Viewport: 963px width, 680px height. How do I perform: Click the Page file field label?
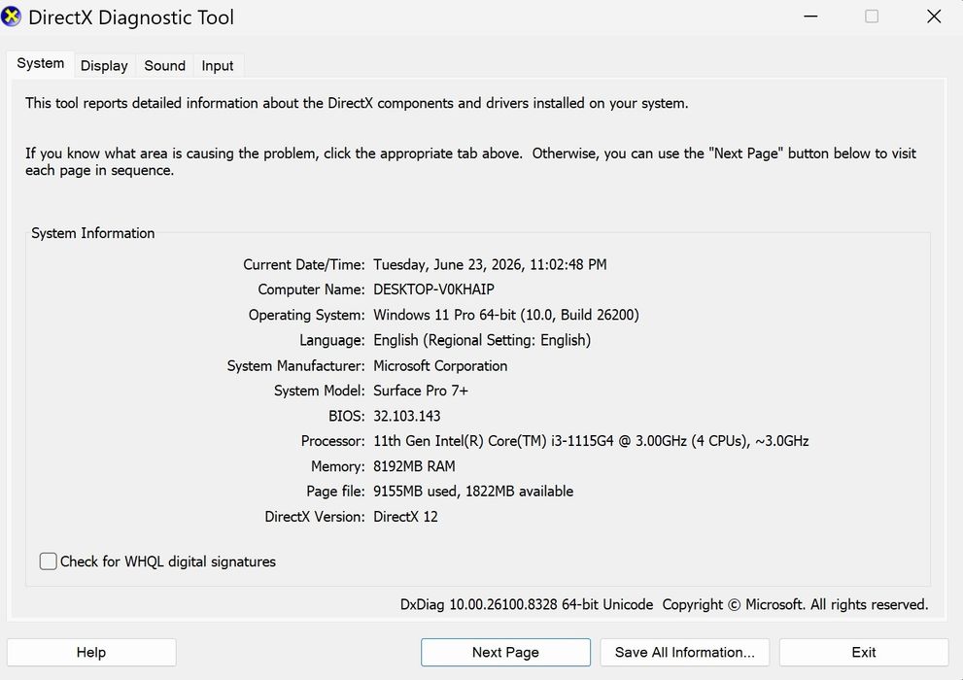[335, 492]
